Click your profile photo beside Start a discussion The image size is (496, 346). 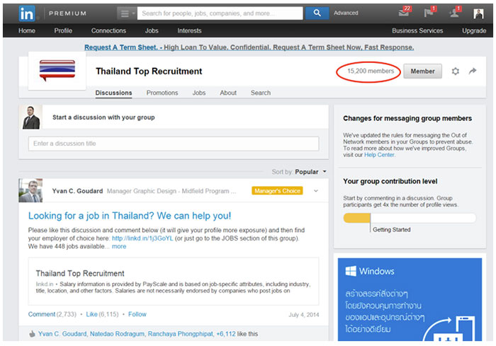coord(30,117)
